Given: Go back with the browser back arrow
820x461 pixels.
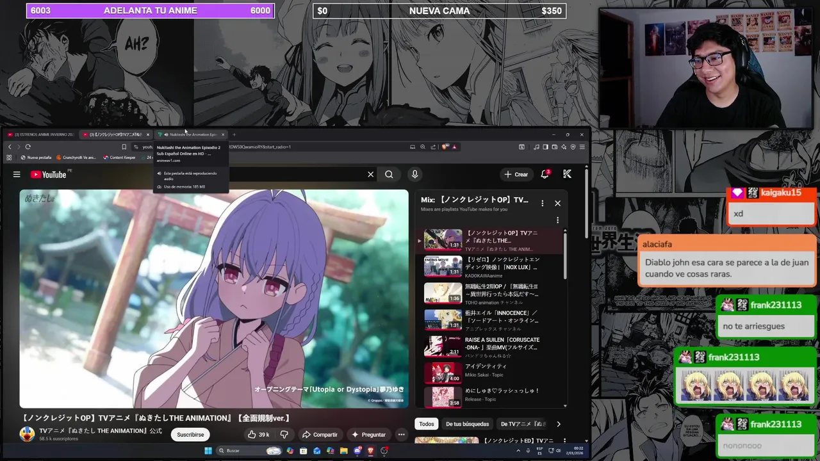Looking at the screenshot, I should coord(9,147).
